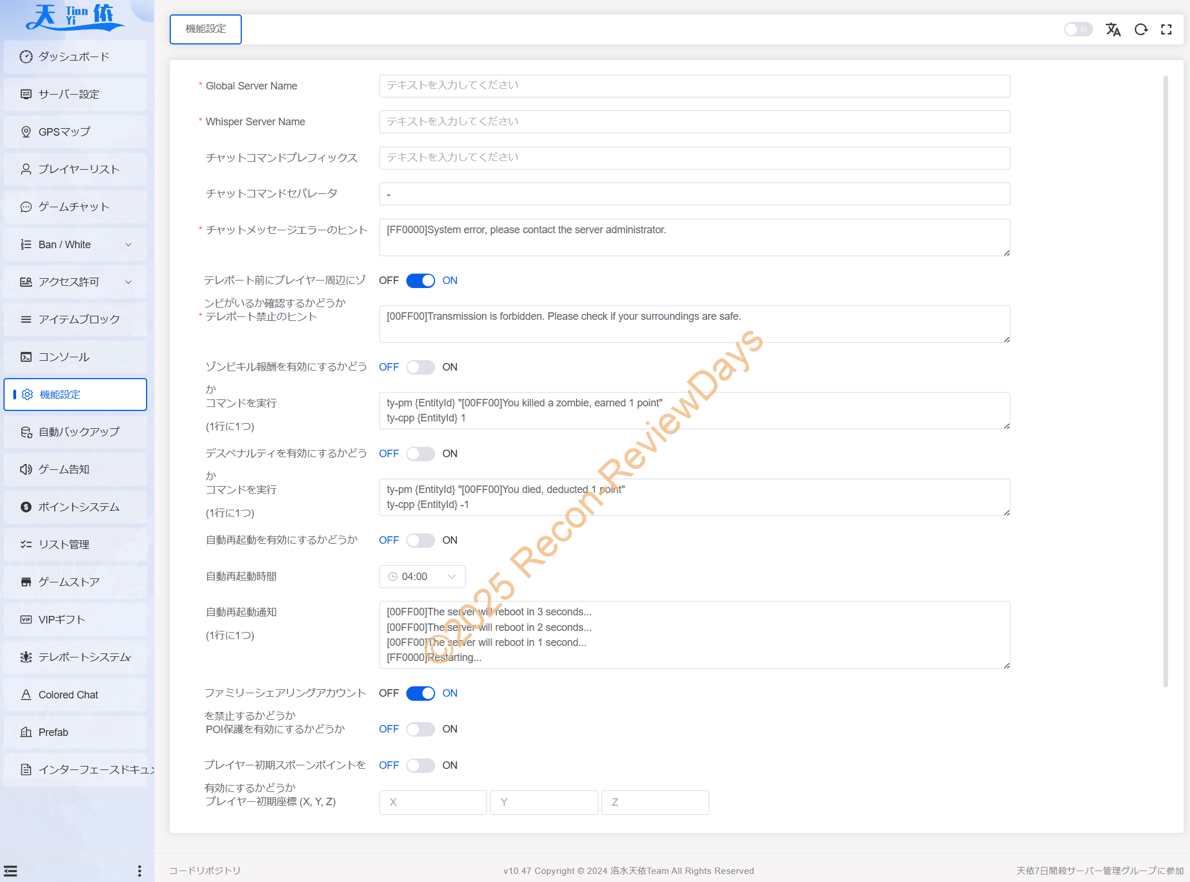Click the refresh page icon
1190x882 pixels.
point(1140,29)
